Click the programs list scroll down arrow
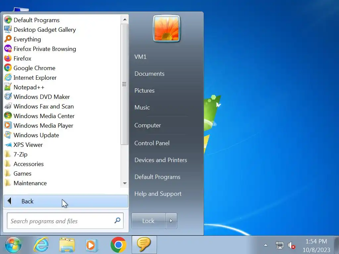Viewport: 339px width, 254px height. coord(124,183)
